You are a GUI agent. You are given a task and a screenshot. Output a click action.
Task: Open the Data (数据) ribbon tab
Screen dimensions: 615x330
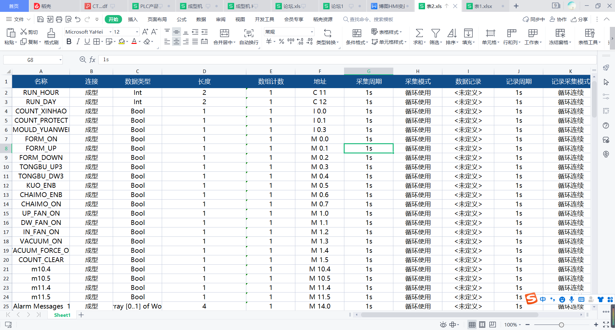coord(201,20)
